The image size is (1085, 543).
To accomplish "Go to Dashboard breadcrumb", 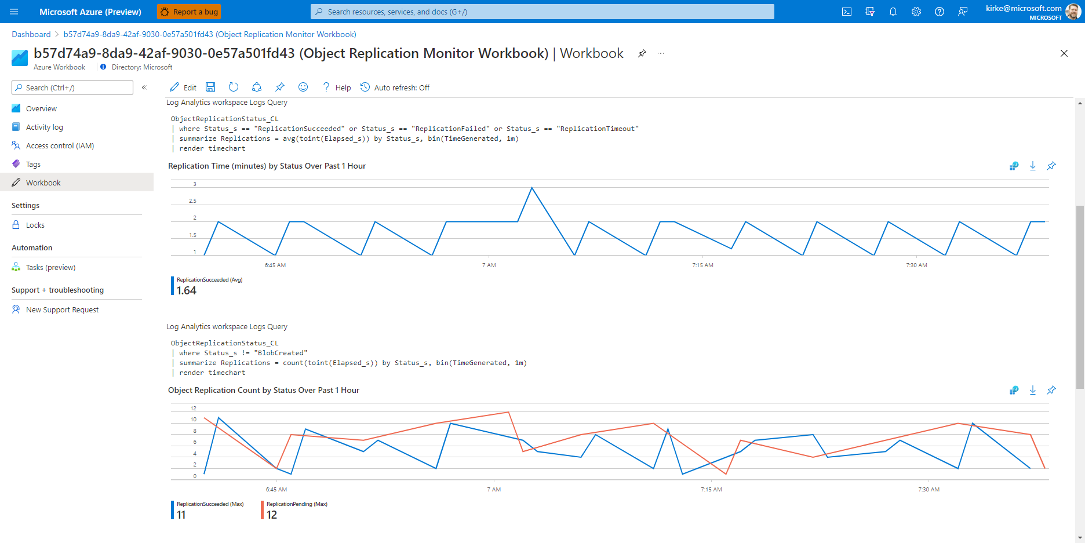I will pyautogui.click(x=31, y=34).
